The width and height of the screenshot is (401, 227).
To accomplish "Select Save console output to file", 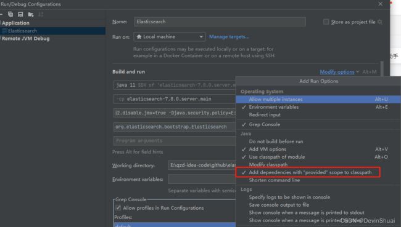I will [318, 205].
